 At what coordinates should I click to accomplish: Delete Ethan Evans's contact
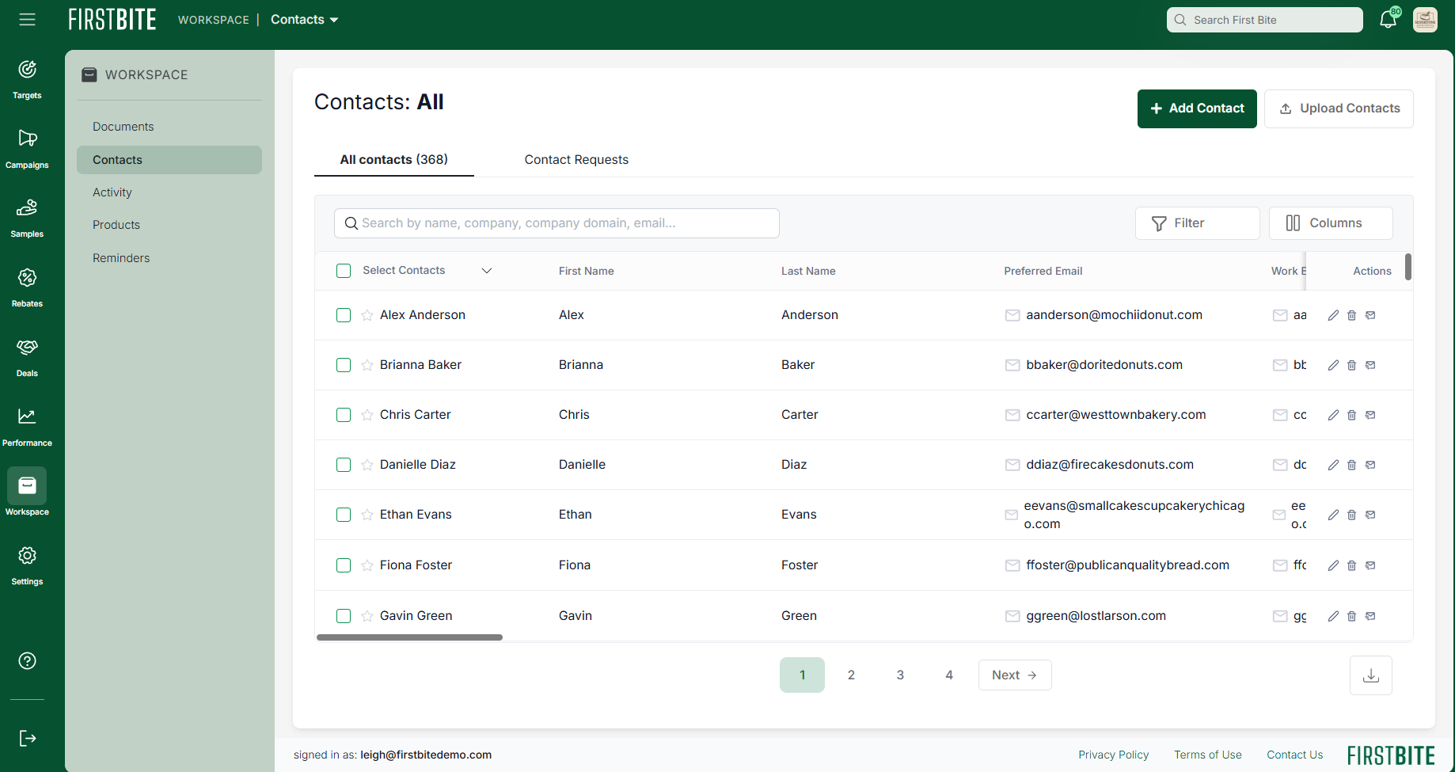pos(1351,515)
